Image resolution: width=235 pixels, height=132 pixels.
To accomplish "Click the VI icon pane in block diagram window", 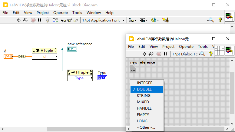I will (230, 17).
